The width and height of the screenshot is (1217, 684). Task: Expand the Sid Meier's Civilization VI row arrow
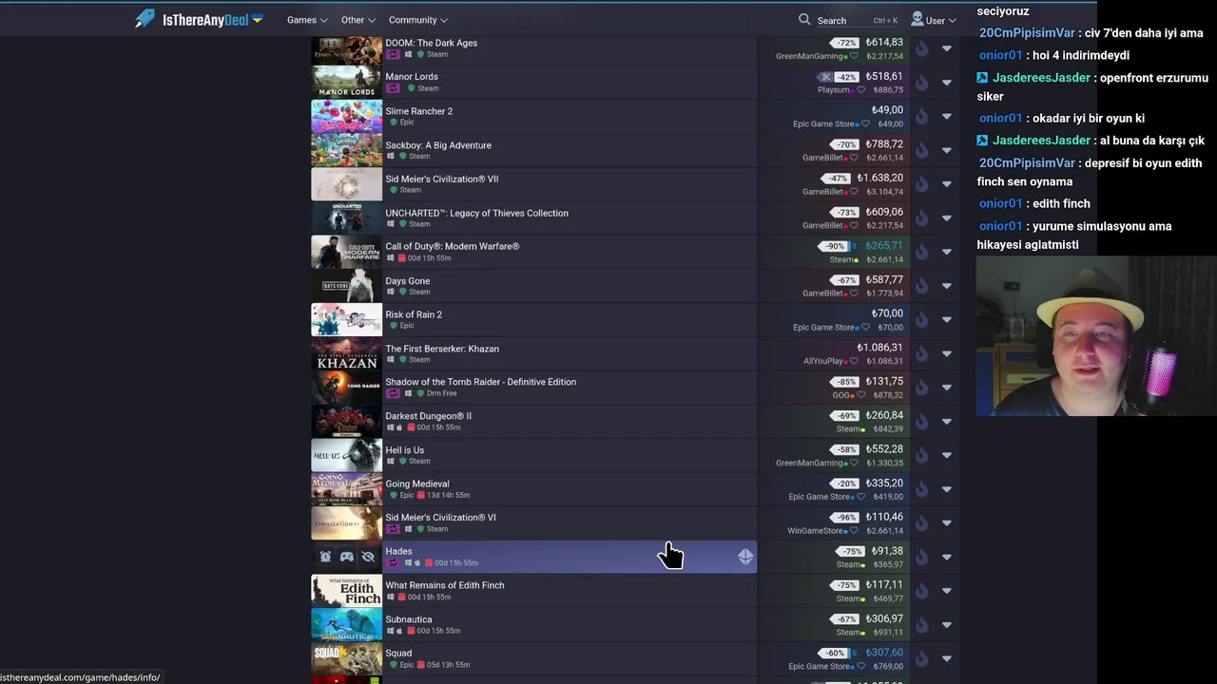pos(946,523)
